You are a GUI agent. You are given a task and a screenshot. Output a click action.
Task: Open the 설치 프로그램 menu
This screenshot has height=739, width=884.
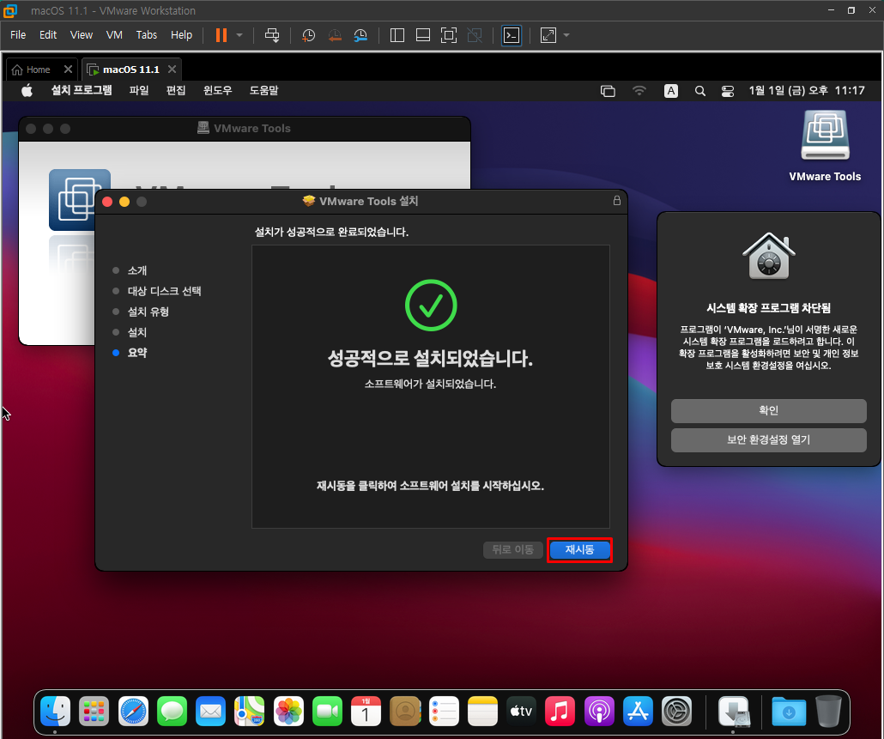click(x=82, y=90)
